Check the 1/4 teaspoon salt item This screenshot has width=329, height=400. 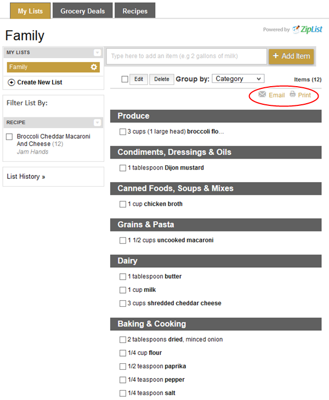(x=123, y=393)
